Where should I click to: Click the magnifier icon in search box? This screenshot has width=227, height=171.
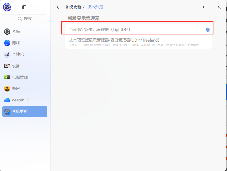(x=20, y=19)
